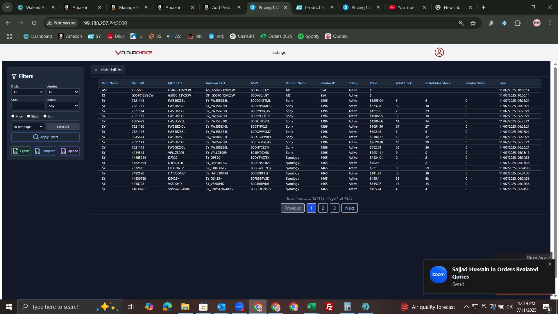Reload the page
558x314 pixels.
[34, 23]
